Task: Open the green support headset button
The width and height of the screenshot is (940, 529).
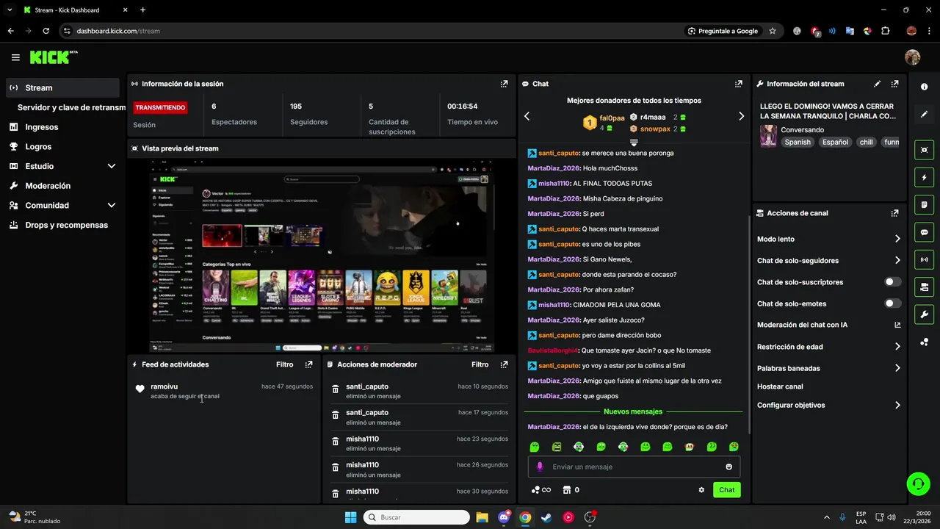Action: (918, 483)
